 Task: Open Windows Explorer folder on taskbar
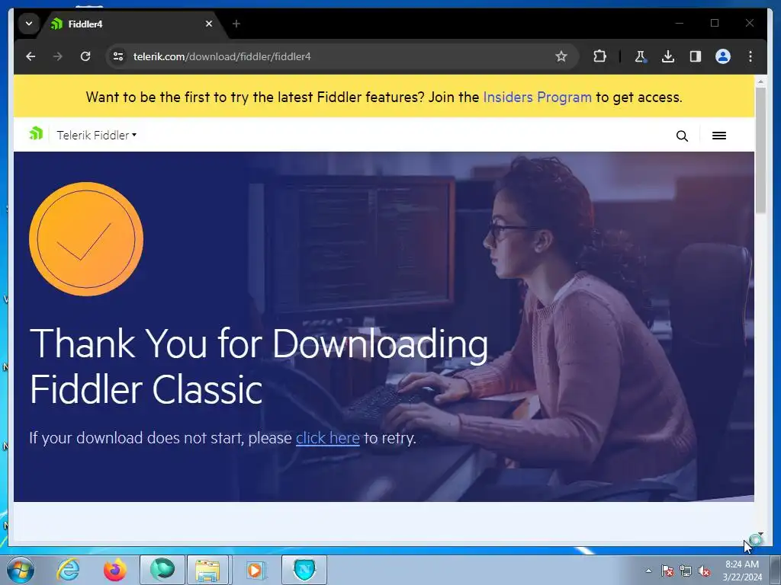pyautogui.click(x=207, y=570)
